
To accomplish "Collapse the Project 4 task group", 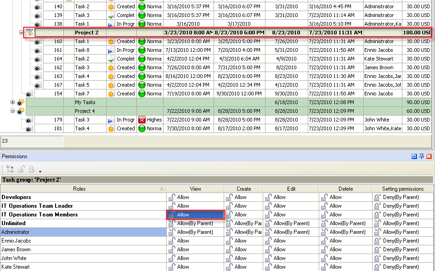I will 13,111.
